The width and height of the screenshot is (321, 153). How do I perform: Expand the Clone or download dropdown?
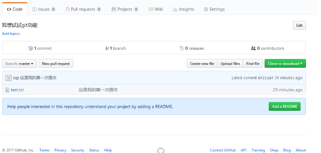point(285,64)
